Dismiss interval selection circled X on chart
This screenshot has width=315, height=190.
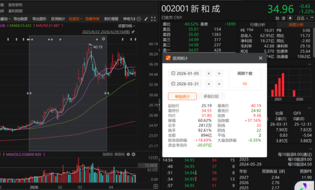point(103,39)
